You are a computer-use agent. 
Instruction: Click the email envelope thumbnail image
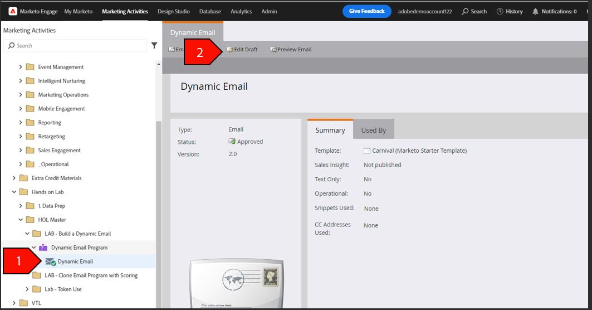tap(236, 284)
